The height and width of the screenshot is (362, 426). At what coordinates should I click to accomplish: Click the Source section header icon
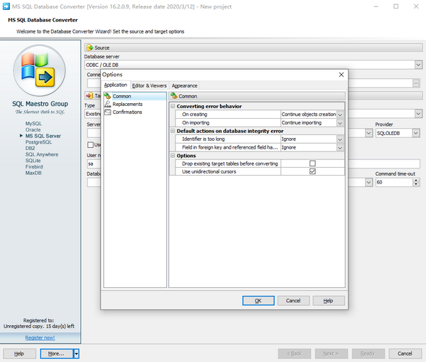coord(90,48)
